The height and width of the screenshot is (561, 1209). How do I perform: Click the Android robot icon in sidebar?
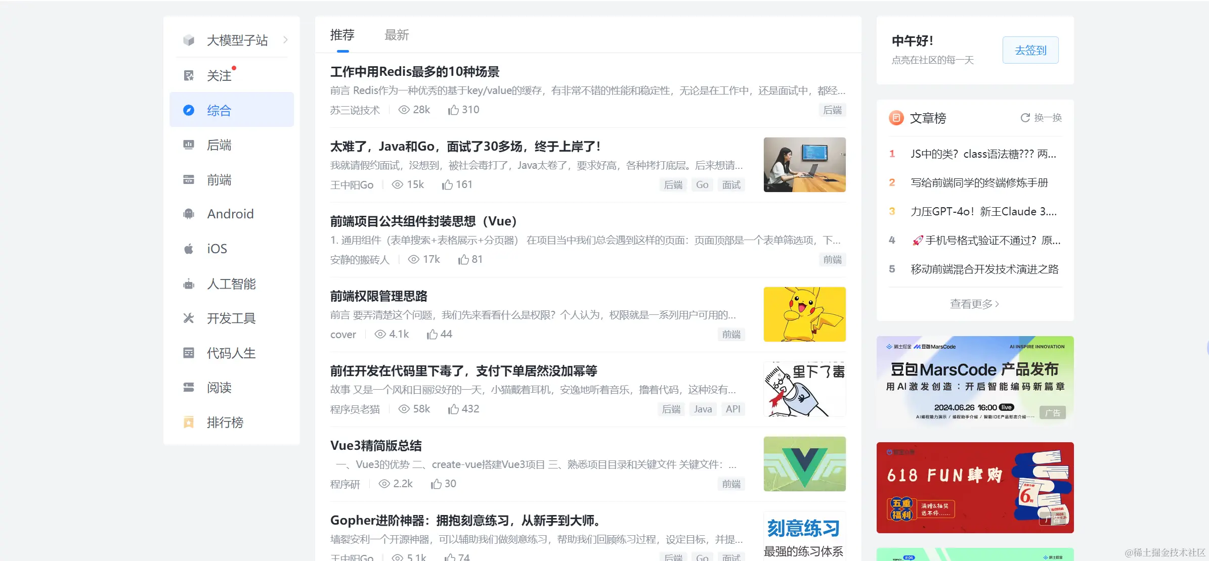(189, 214)
